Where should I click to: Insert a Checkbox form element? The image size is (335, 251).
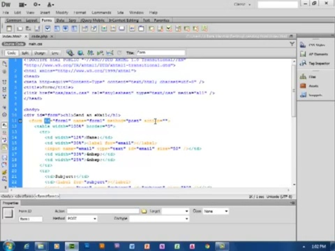[47, 28]
